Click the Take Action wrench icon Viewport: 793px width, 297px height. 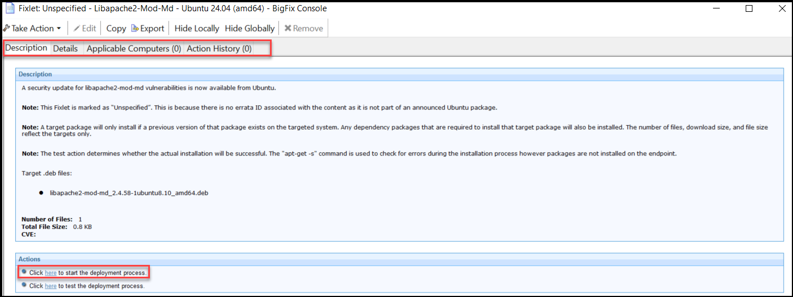pos(6,28)
